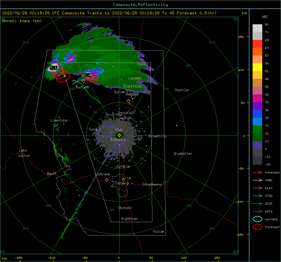The image size is (281, 262).
Task: Click the Sundre city label
Action: pos(95,129)
